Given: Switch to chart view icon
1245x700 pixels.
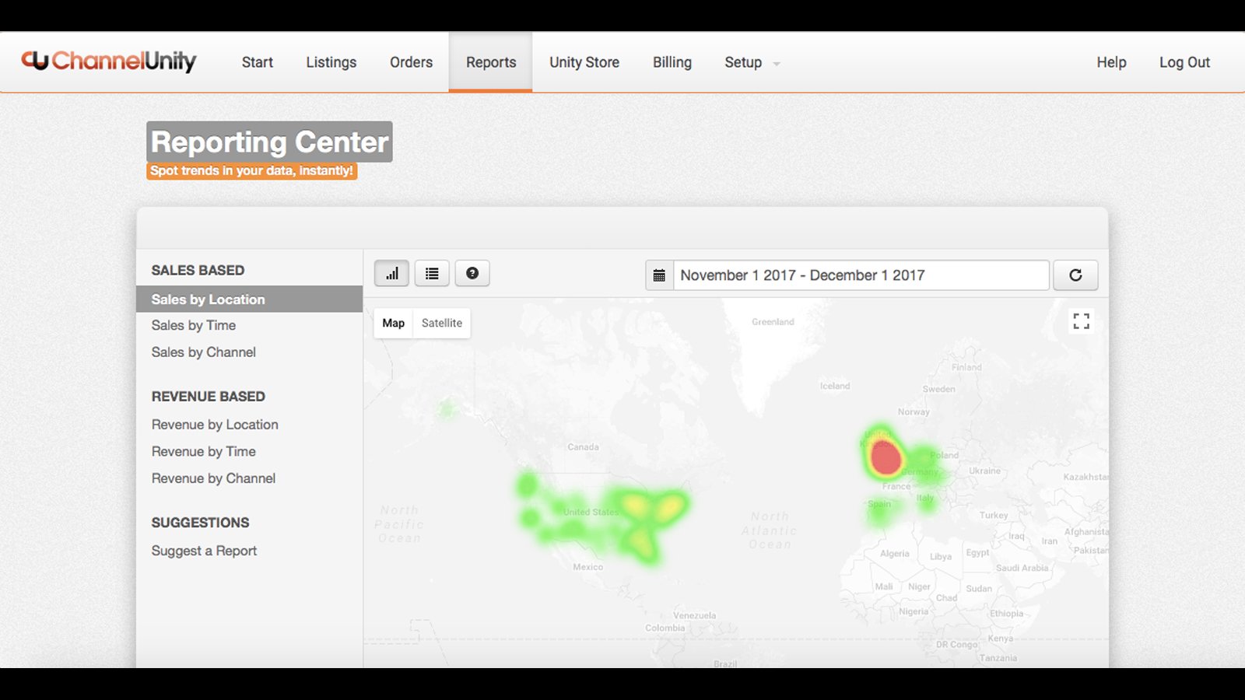Looking at the screenshot, I should [391, 273].
